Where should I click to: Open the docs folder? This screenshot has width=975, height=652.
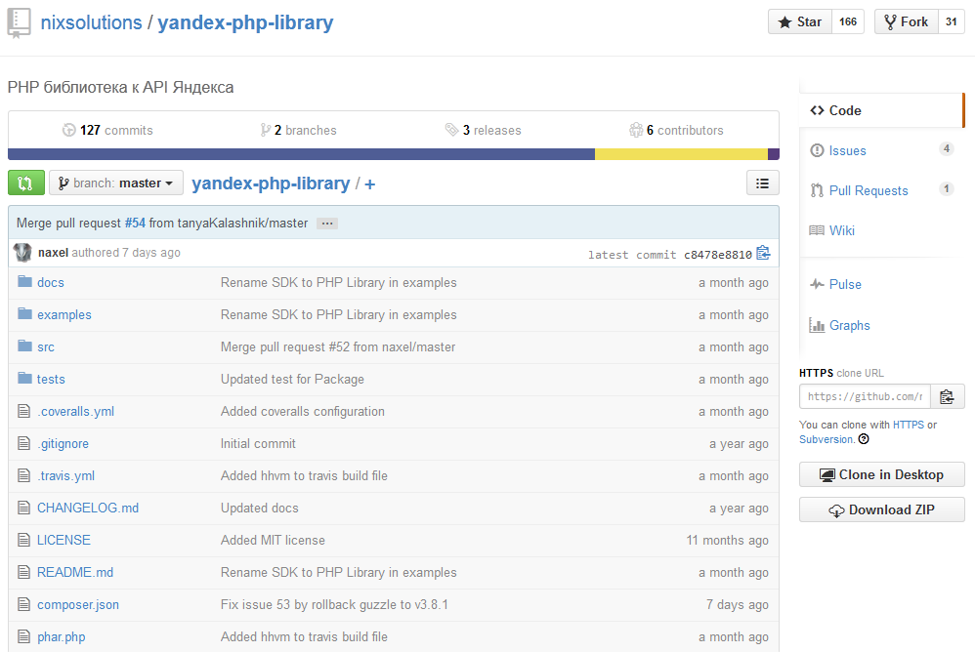pyautogui.click(x=51, y=282)
